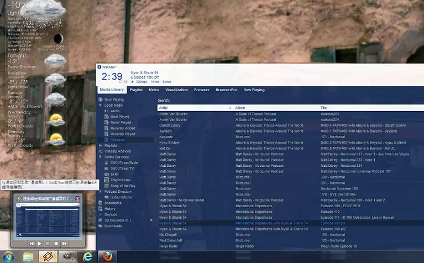Click the Winamp window thumbnail preview

tap(48, 219)
